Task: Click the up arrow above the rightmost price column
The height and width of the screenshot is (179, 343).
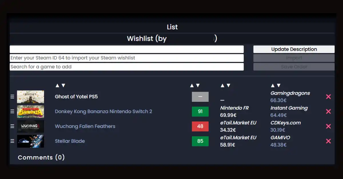Action: click(x=272, y=85)
